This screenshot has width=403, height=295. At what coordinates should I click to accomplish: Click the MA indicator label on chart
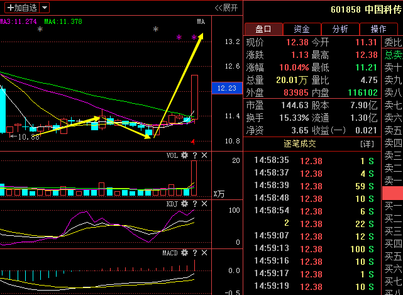click(201, 21)
